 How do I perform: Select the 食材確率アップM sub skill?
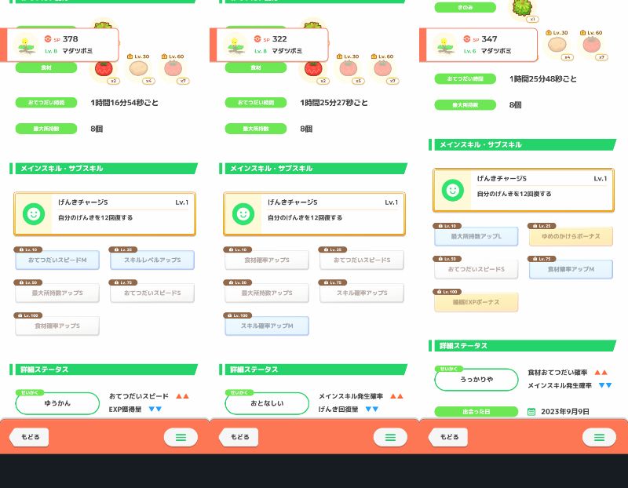coord(571,269)
